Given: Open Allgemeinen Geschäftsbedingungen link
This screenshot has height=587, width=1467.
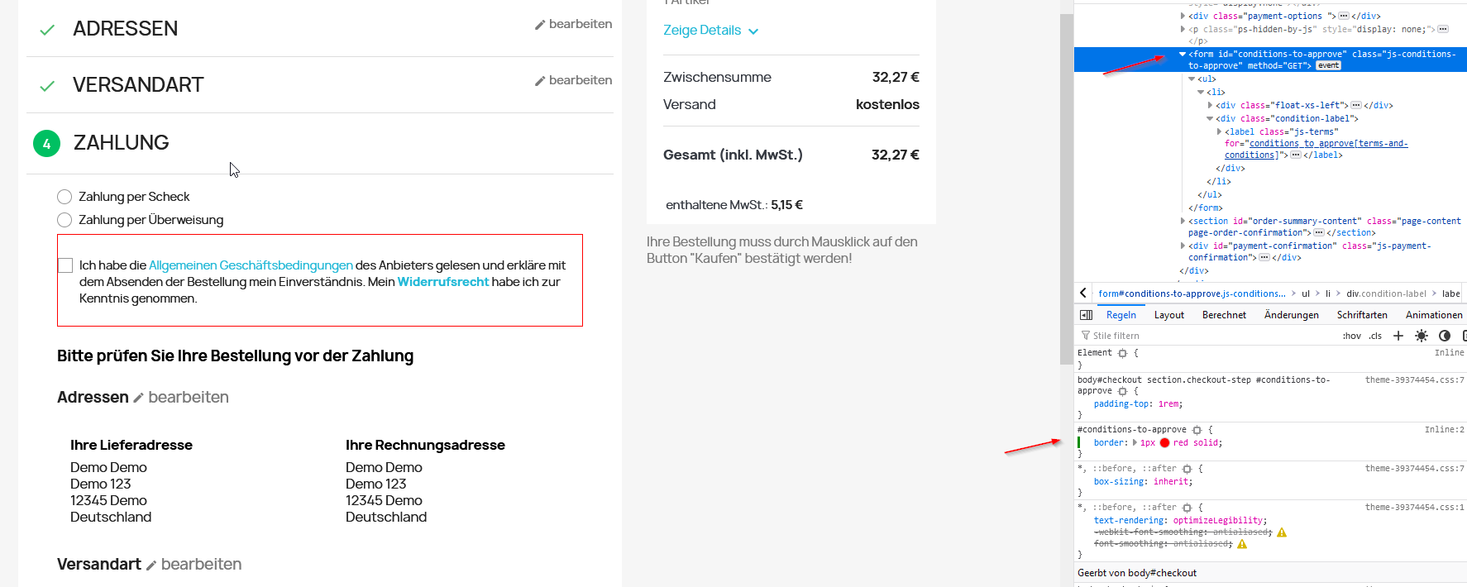Looking at the screenshot, I should [251, 265].
